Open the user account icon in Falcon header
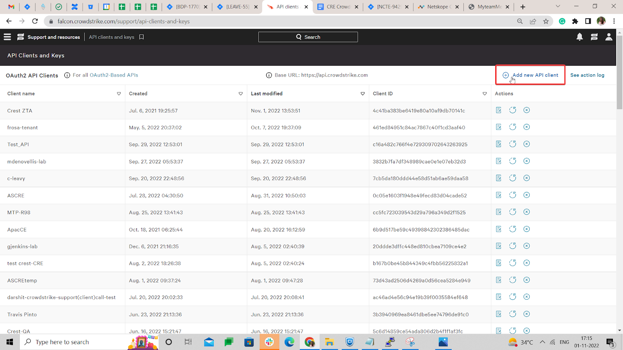 tap(609, 37)
